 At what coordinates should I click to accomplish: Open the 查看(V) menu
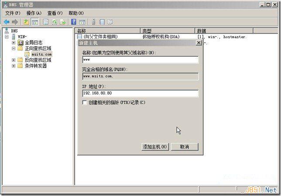click(55, 13)
